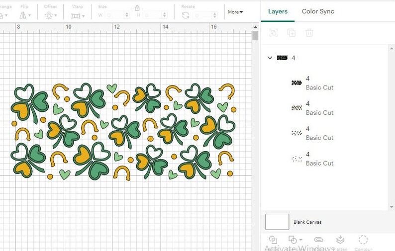
Task: Click the Duplicate icon in Layers panel
Action: (292, 33)
